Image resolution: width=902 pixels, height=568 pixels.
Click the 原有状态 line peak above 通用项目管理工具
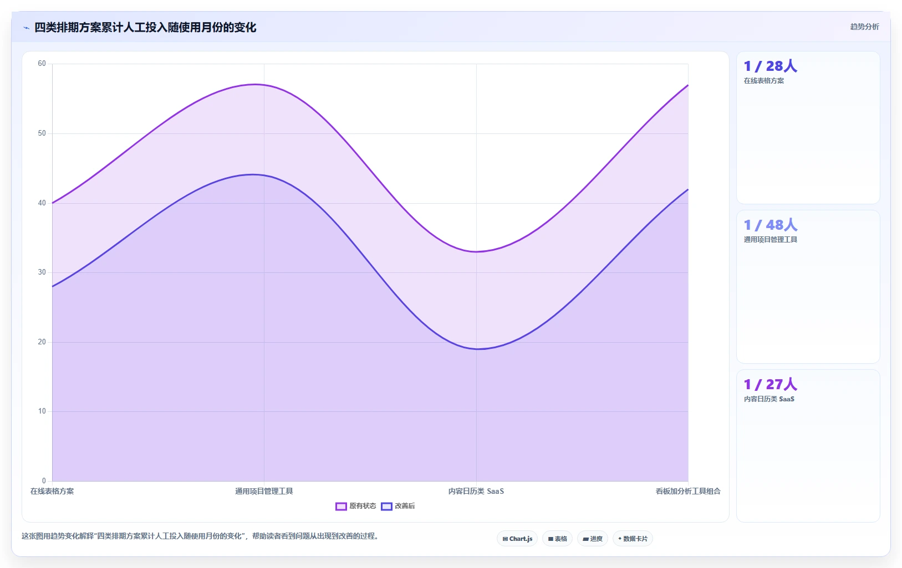click(264, 85)
